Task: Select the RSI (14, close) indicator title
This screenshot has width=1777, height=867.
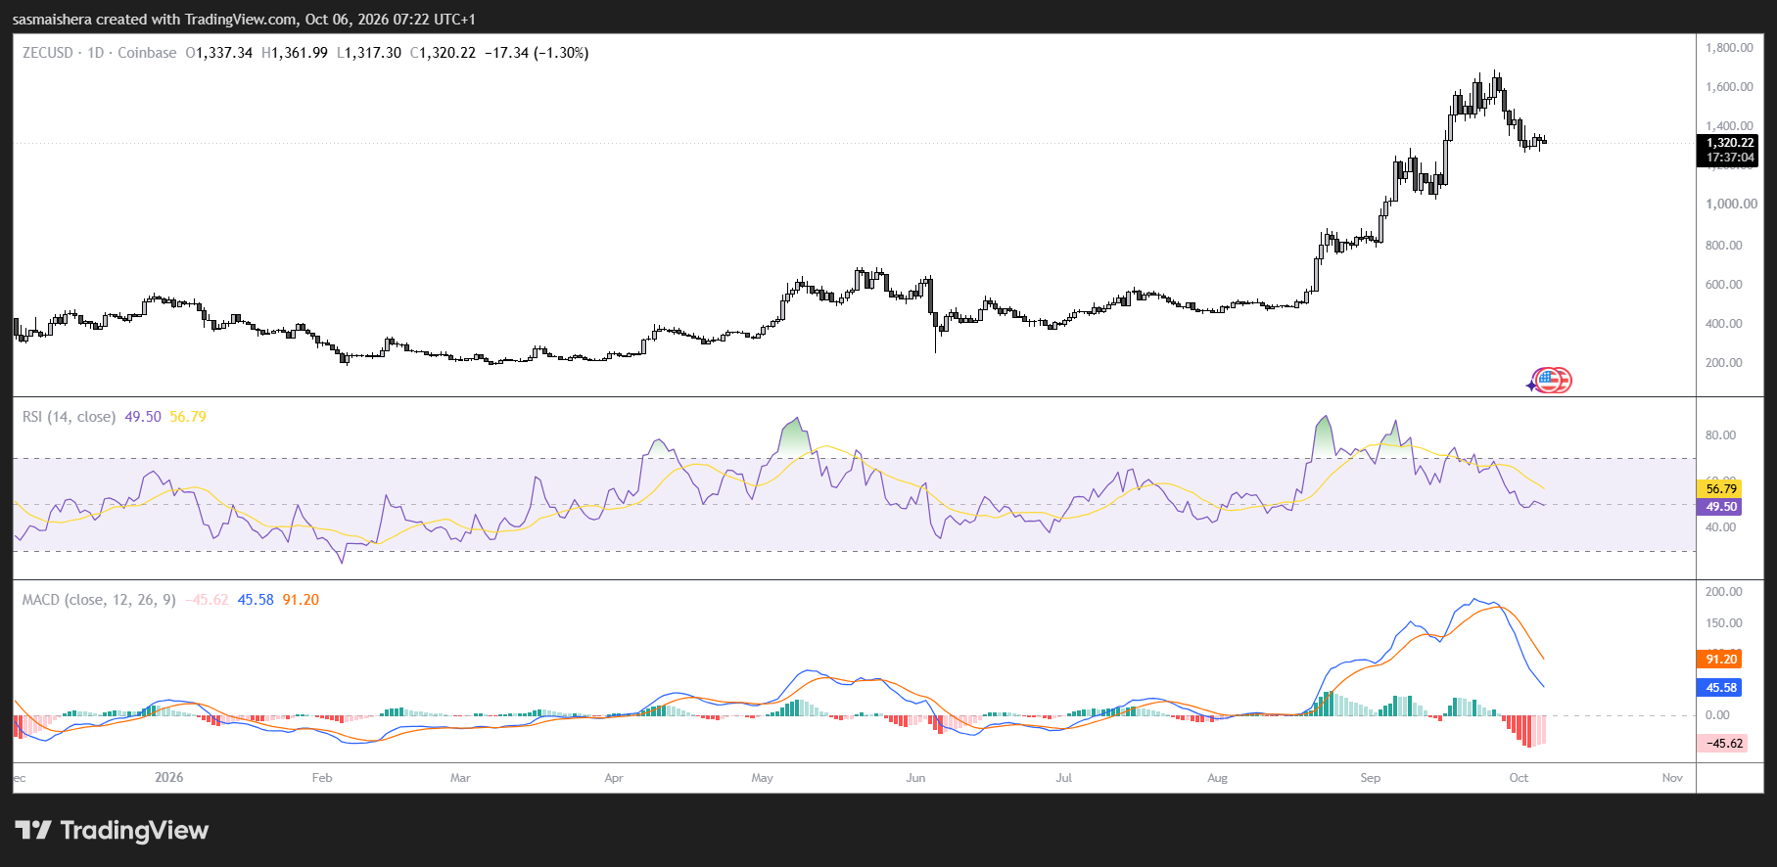Action: coord(69,417)
